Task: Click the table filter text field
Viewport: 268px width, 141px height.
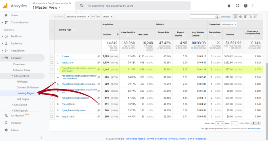Action: coord(202,16)
